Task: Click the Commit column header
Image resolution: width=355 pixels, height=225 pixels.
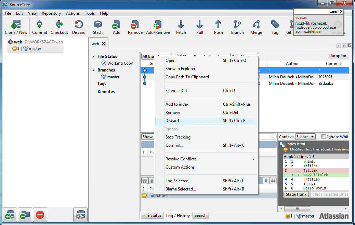Action: coord(333,64)
